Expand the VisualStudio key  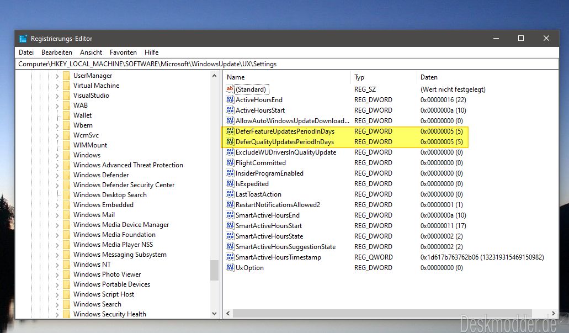(x=57, y=96)
